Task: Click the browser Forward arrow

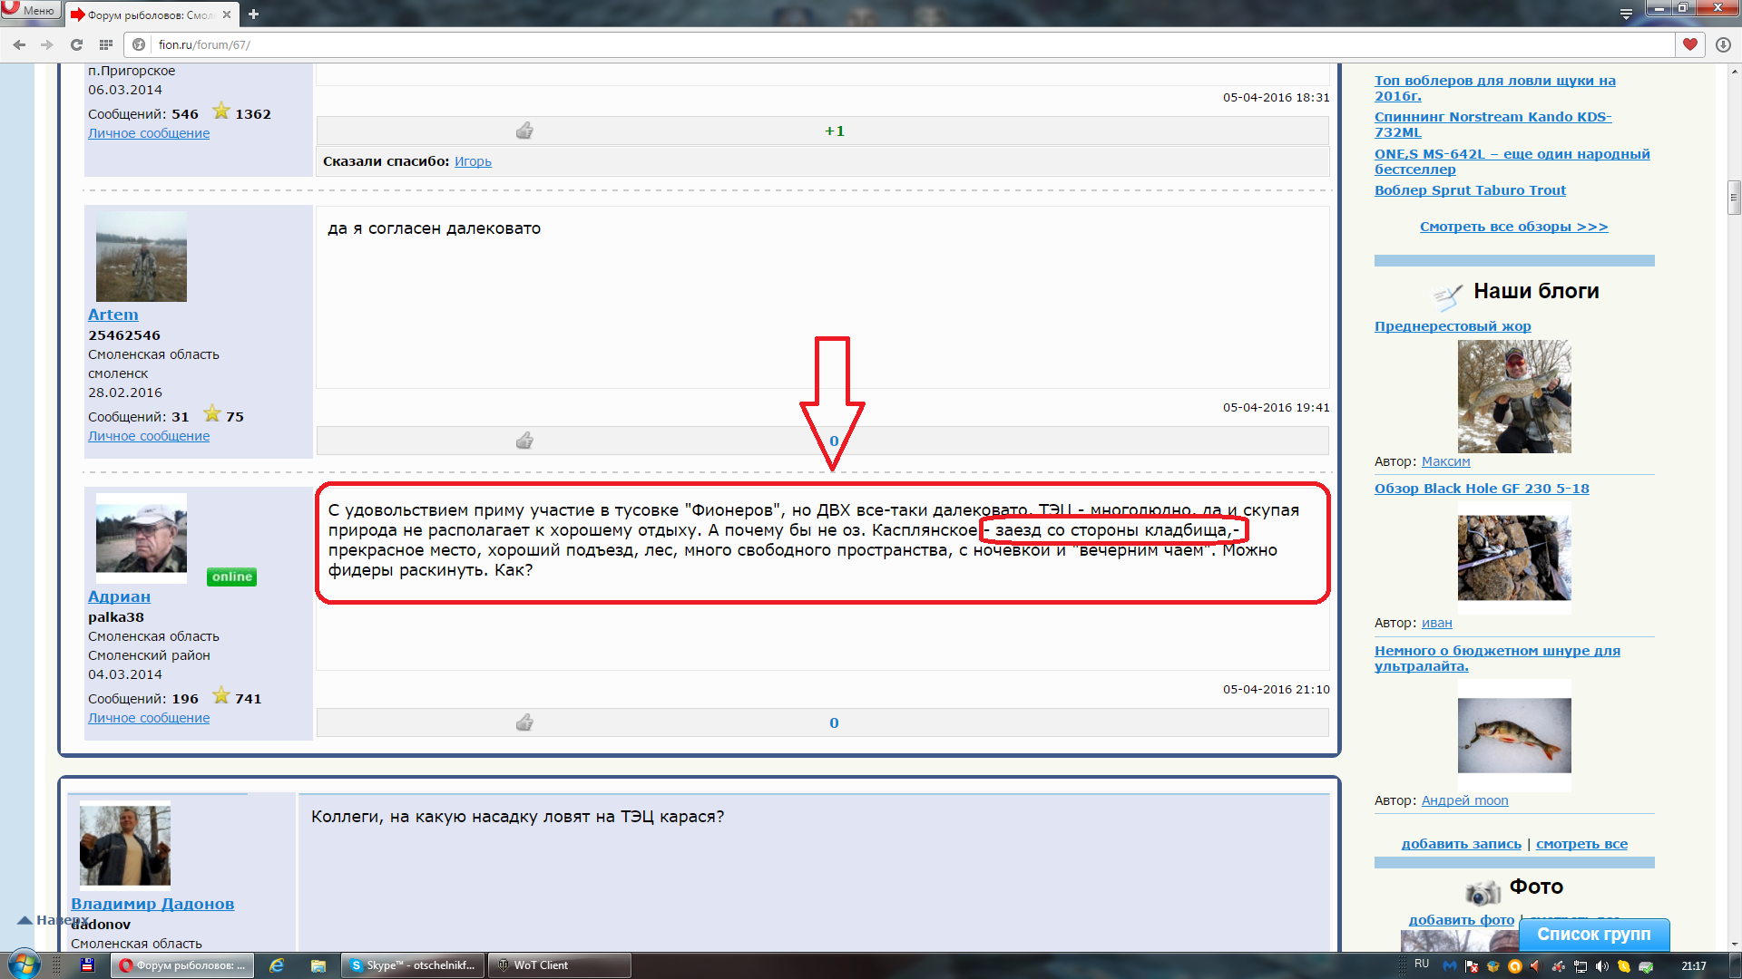Action: click(47, 44)
